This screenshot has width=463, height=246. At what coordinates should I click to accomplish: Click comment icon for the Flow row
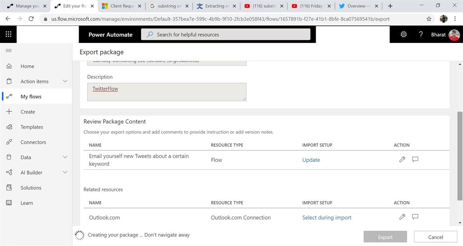(415, 160)
